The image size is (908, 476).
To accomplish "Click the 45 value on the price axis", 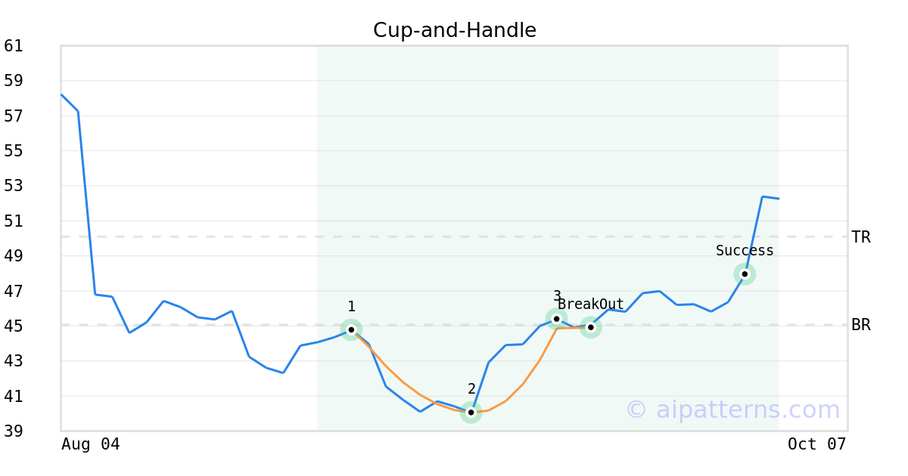I will (x=14, y=326).
